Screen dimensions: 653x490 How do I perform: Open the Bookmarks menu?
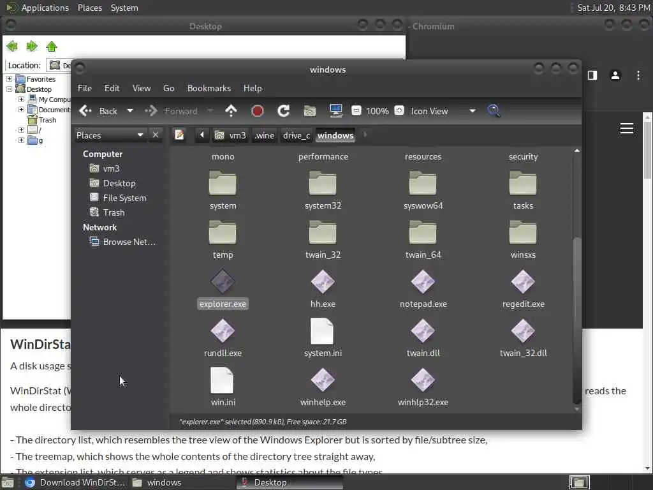(x=209, y=88)
